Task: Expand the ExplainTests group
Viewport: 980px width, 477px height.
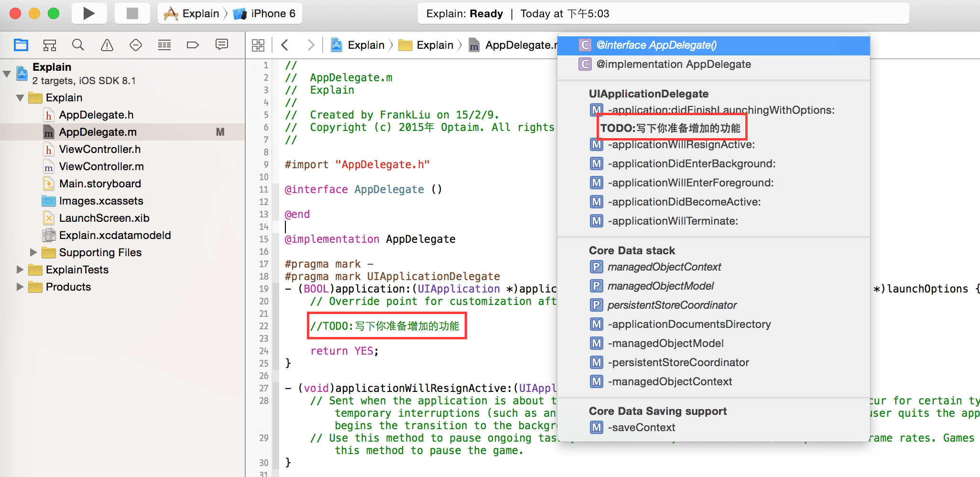Action: coord(20,270)
